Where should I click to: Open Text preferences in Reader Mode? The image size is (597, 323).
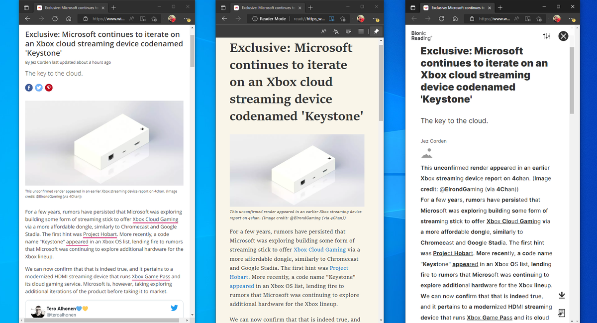click(336, 31)
